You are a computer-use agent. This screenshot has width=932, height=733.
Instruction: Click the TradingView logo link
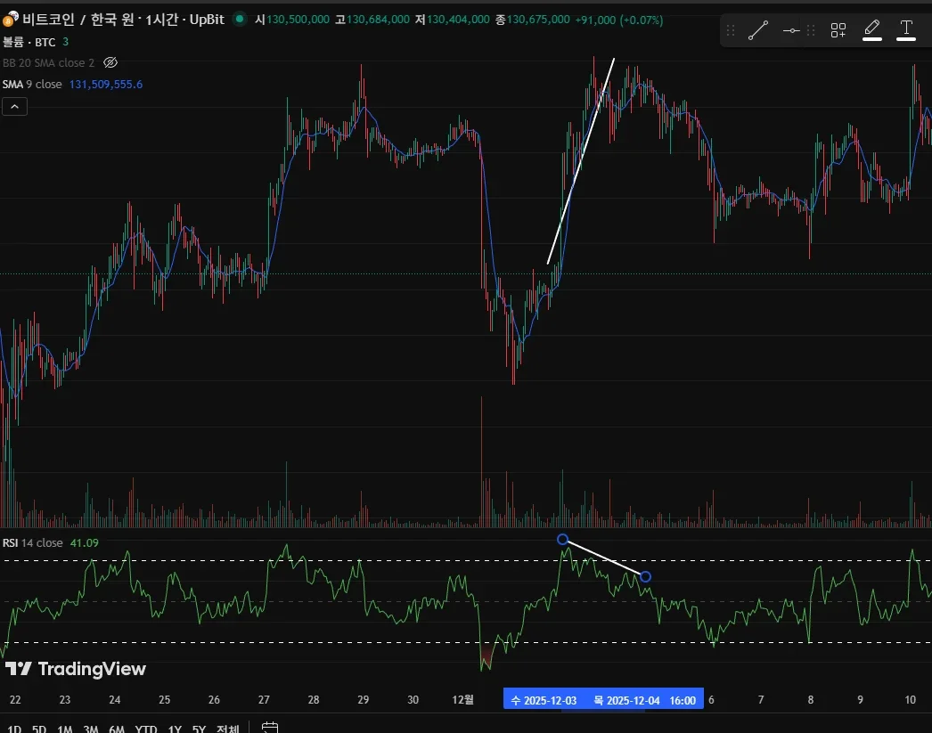coord(76,669)
